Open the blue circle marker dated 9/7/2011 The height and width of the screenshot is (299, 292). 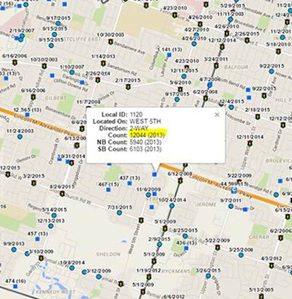click(x=231, y=206)
